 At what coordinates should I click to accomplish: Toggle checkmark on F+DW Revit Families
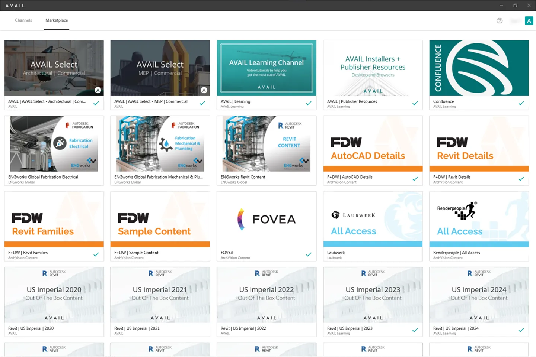[96, 254]
